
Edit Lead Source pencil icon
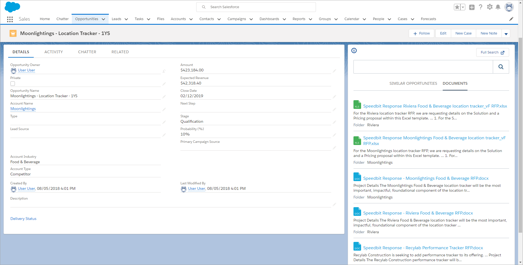point(164,135)
